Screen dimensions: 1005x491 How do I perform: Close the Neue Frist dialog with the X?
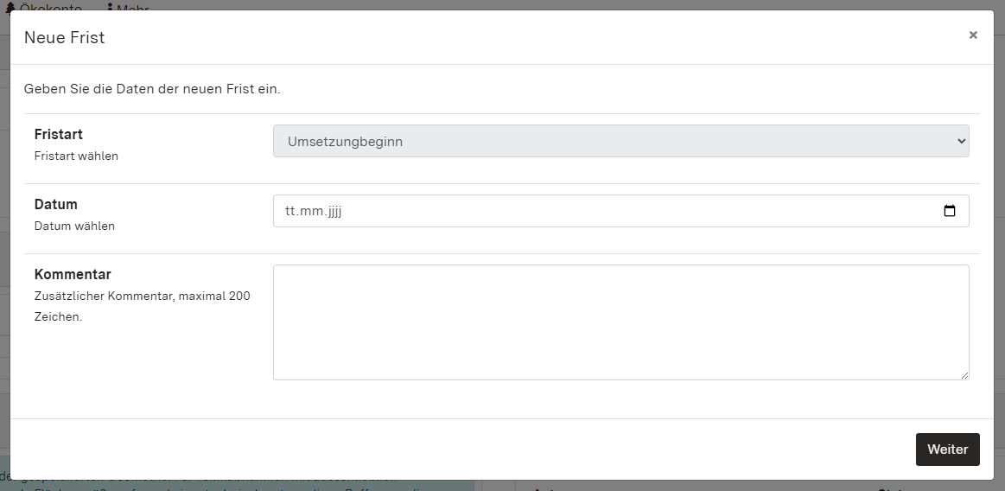tap(973, 35)
